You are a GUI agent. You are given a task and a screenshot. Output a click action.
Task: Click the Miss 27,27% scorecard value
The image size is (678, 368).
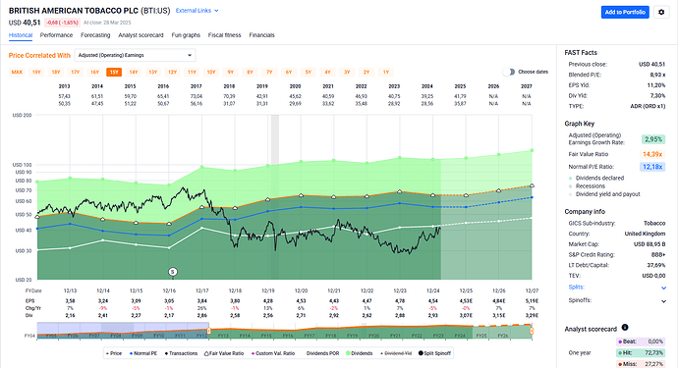pos(641,364)
